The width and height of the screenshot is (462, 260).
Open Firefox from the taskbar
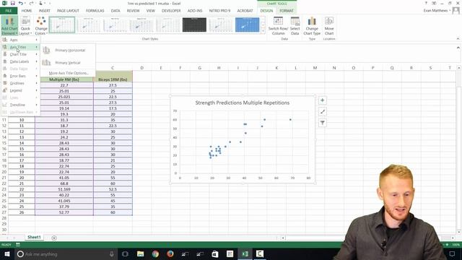pos(170,254)
